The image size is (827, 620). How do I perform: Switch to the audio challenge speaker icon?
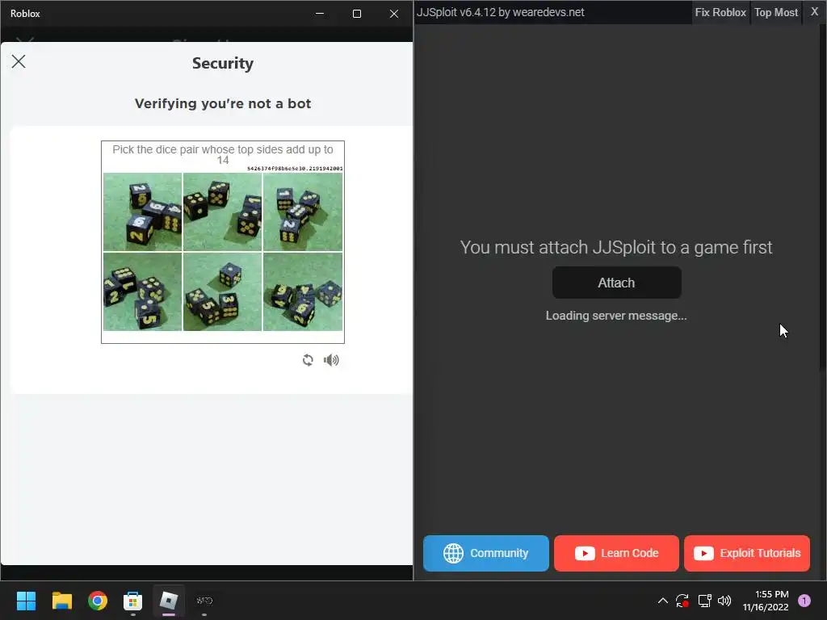331,360
